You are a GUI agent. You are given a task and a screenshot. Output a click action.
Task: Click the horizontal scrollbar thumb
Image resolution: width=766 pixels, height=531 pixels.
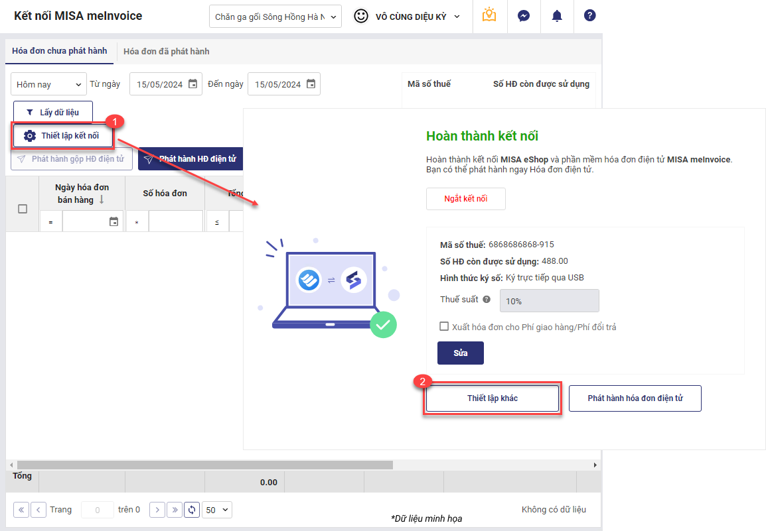[x=204, y=465]
